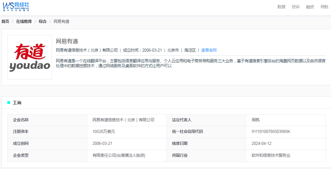
Task: Select 有限责任公司(台港澳法人独资) cell
Action: (127, 156)
